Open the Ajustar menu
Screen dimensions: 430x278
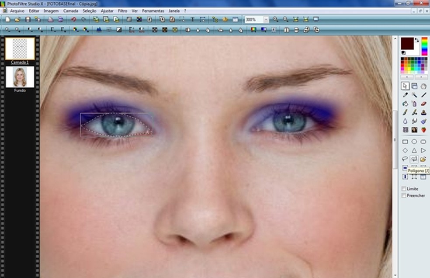pyautogui.click(x=107, y=11)
